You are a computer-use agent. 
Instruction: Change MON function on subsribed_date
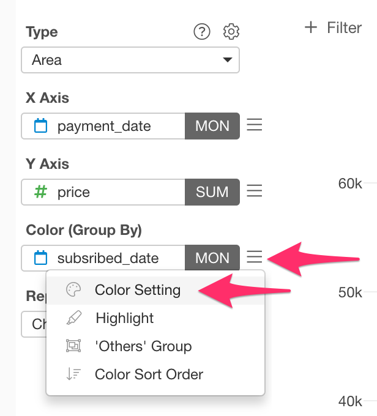[x=212, y=258]
